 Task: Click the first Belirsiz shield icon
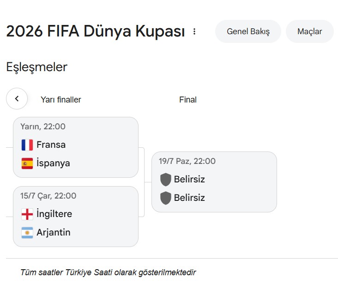[166, 179]
